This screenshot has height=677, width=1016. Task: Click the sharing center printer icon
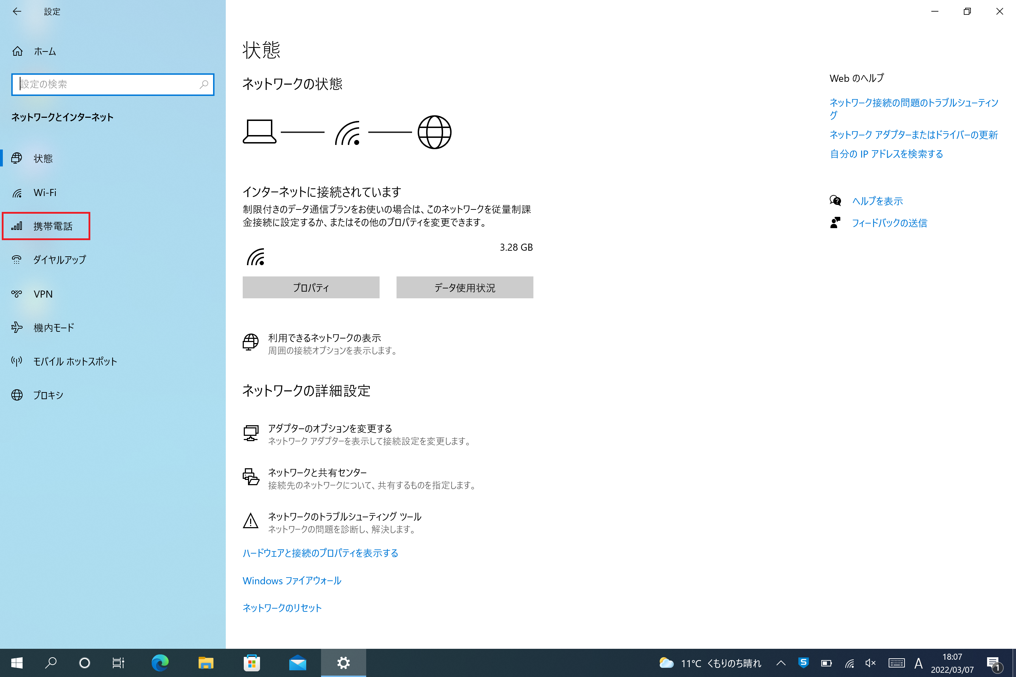[251, 477]
